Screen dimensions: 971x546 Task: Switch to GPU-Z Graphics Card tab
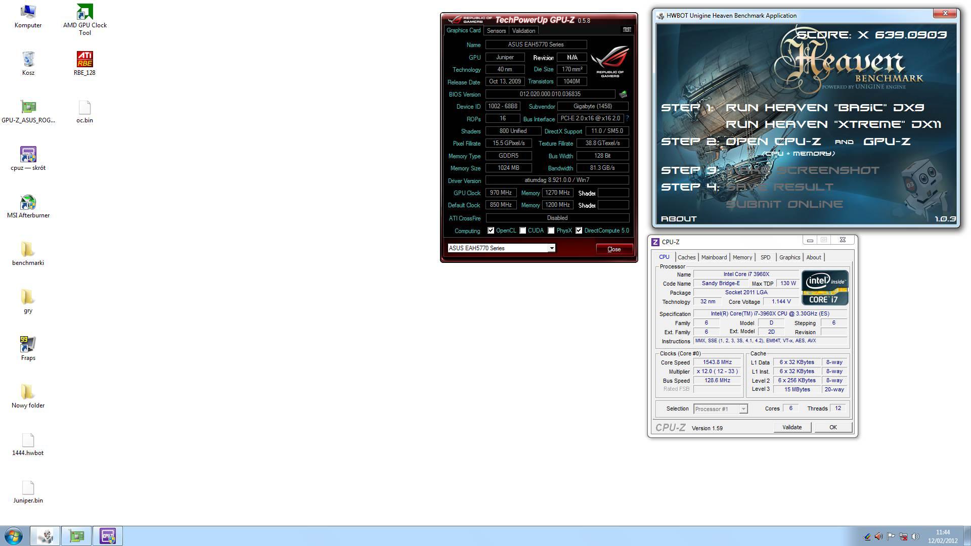coord(463,30)
